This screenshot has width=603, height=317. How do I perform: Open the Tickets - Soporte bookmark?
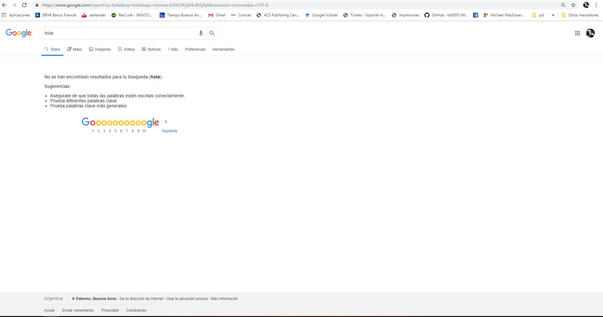coord(364,15)
